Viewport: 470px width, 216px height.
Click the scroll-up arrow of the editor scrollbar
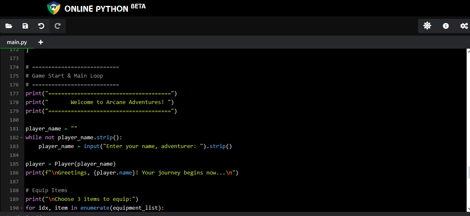pyautogui.click(x=468, y=51)
